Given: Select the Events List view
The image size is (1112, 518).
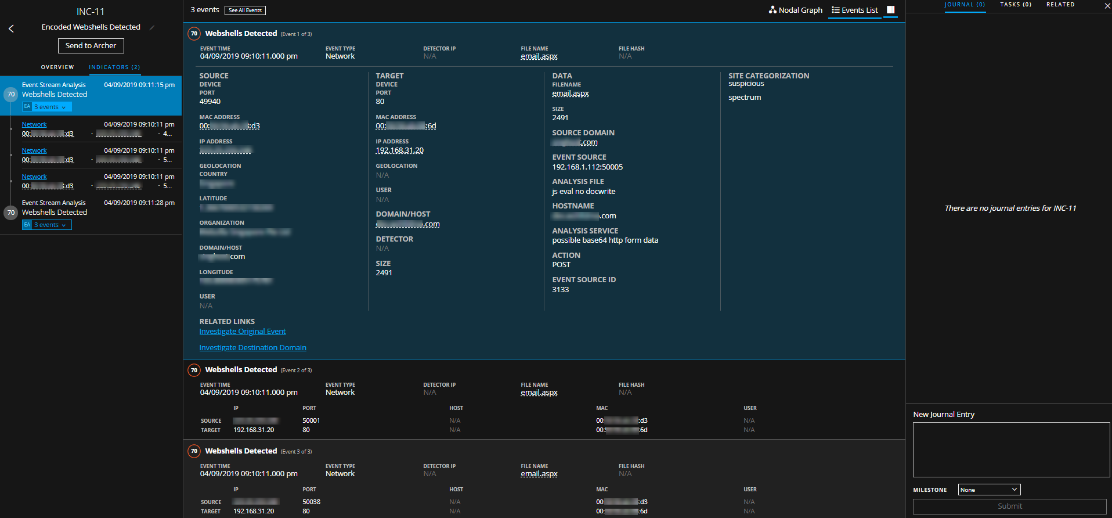Looking at the screenshot, I should click(854, 10).
